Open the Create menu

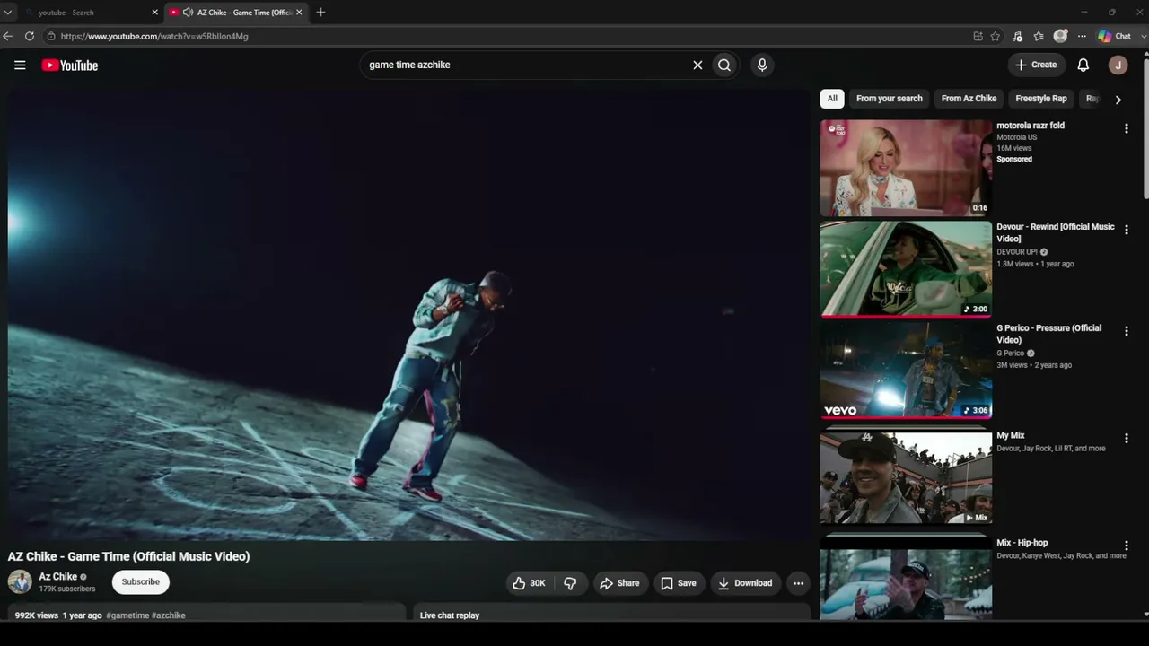pos(1036,65)
